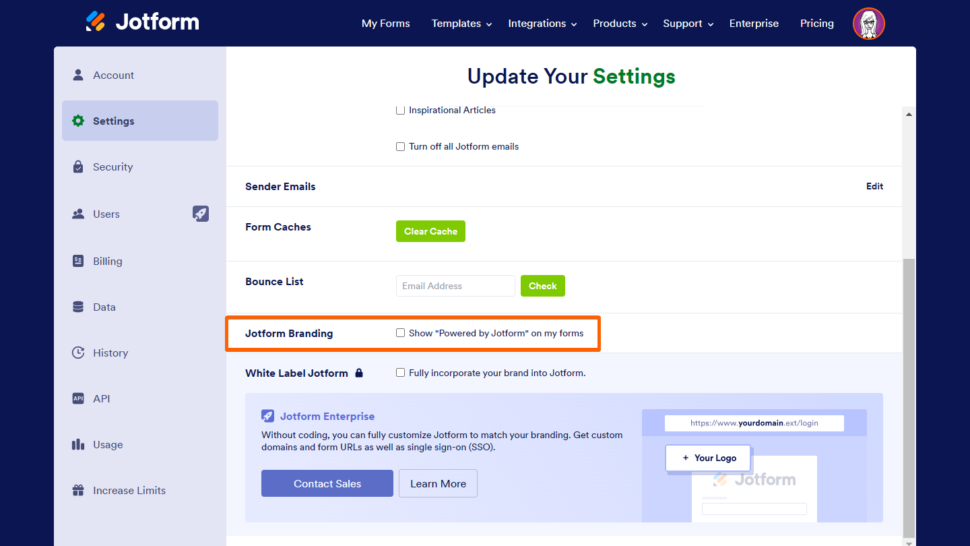The height and width of the screenshot is (546, 970).
Task: Open the Data sidebar section
Action: coord(140,307)
